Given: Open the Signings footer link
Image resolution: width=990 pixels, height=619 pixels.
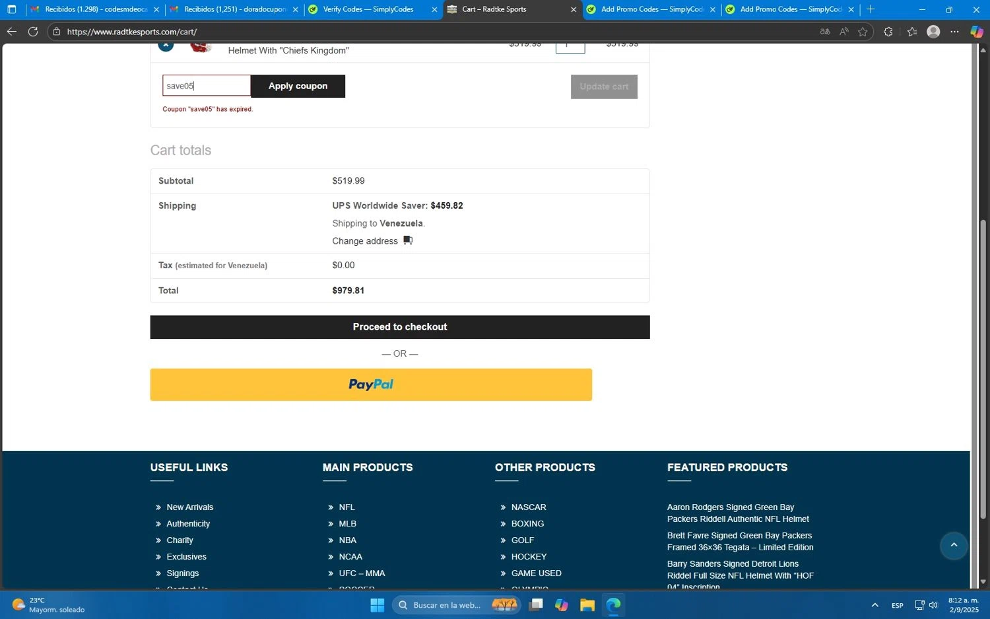Looking at the screenshot, I should tap(183, 573).
